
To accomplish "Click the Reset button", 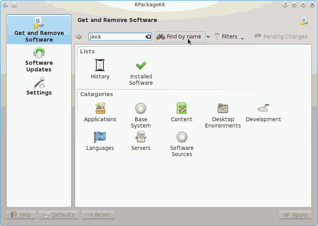I will pyautogui.click(x=98, y=215).
